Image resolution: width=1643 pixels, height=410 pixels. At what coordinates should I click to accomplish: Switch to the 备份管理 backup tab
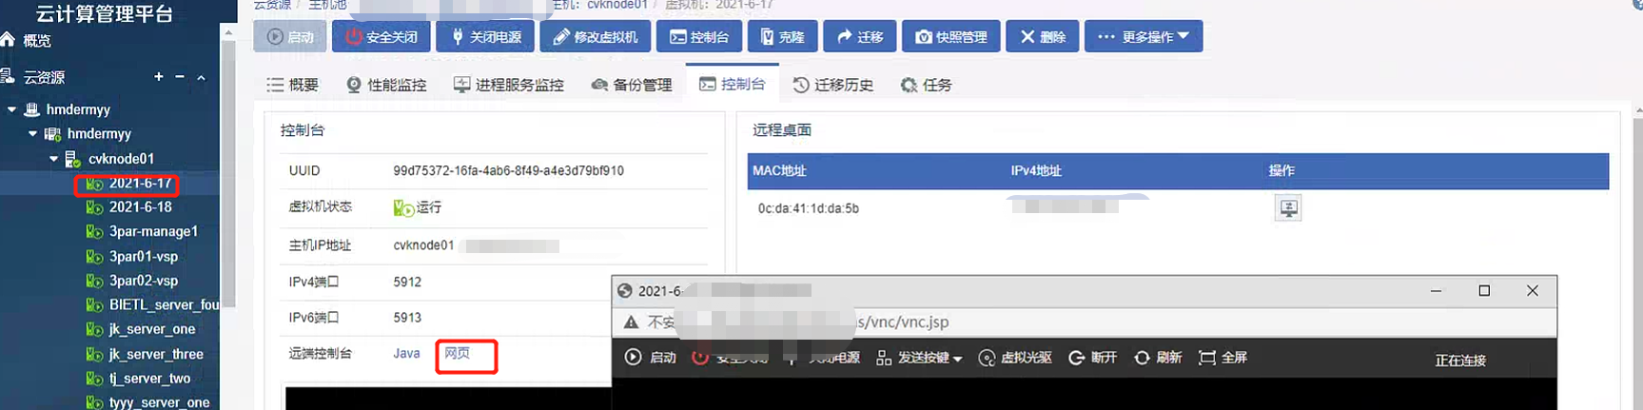632,85
